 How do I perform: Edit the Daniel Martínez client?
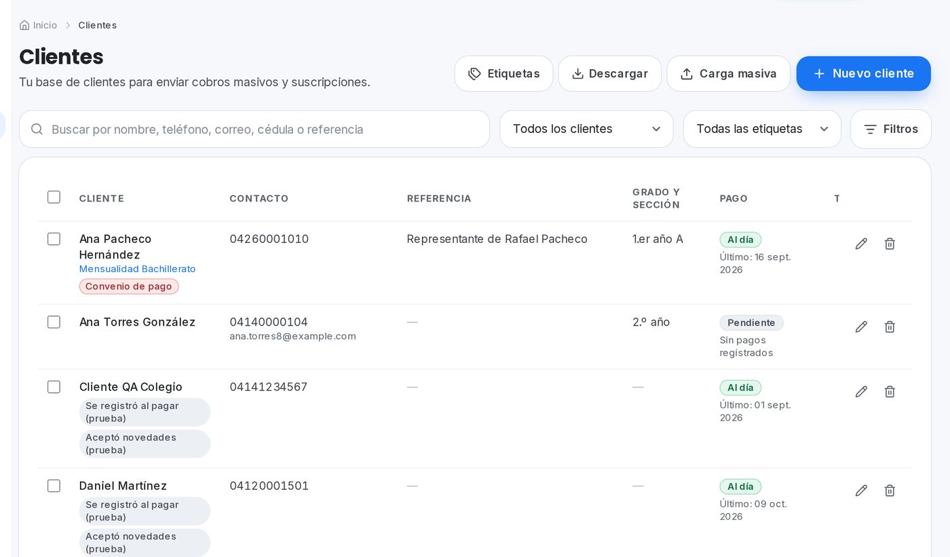pyautogui.click(x=861, y=491)
